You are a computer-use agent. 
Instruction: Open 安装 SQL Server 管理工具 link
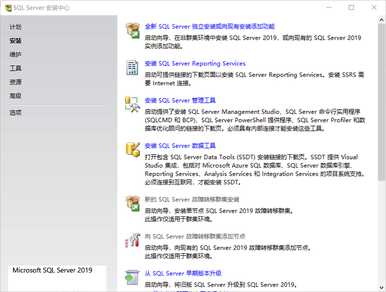coord(180,101)
